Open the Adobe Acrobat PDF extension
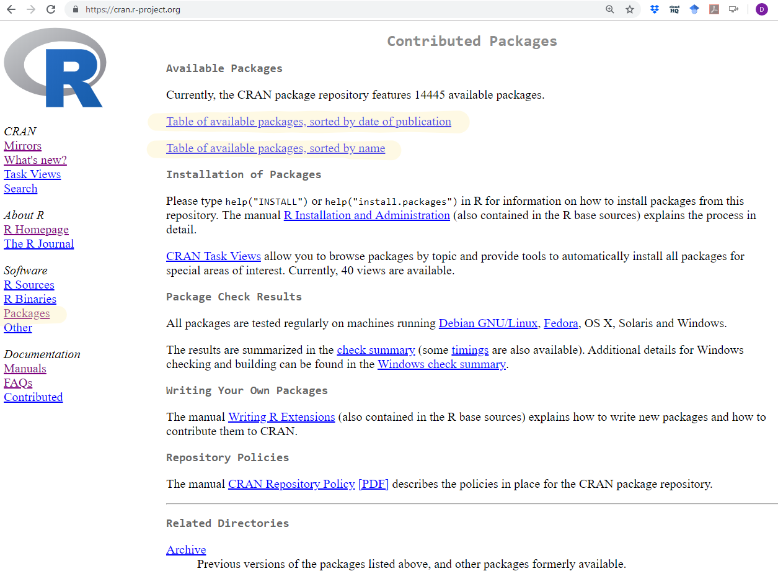Screen dimensions: 778x571 tap(714, 9)
